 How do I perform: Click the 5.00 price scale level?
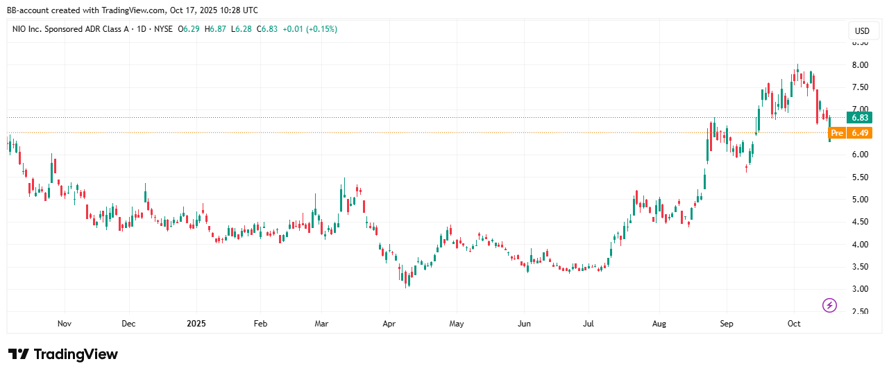tap(860, 200)
